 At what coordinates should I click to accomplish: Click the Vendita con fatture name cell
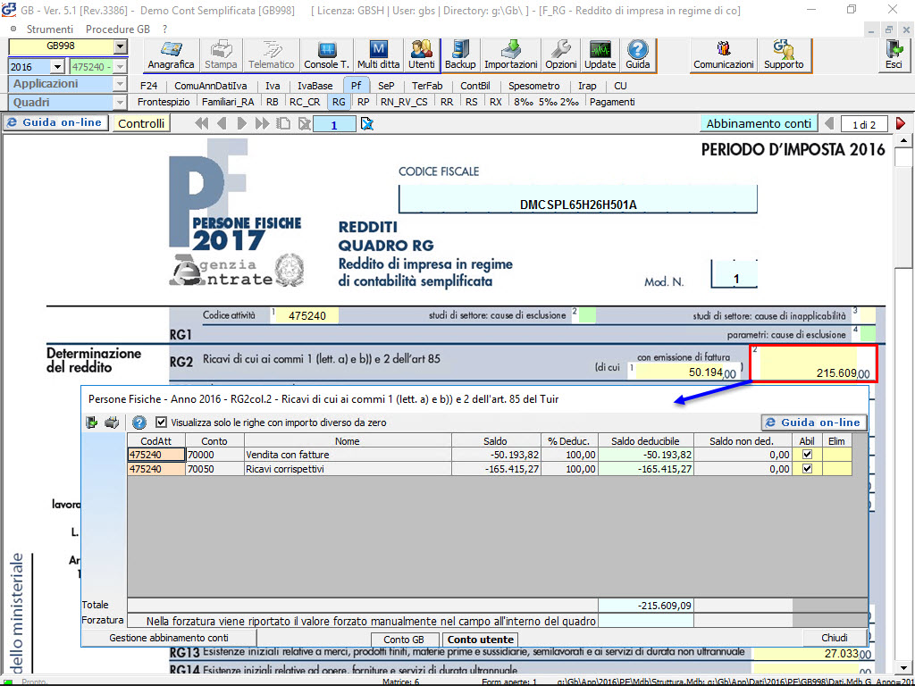coord(348,455)
